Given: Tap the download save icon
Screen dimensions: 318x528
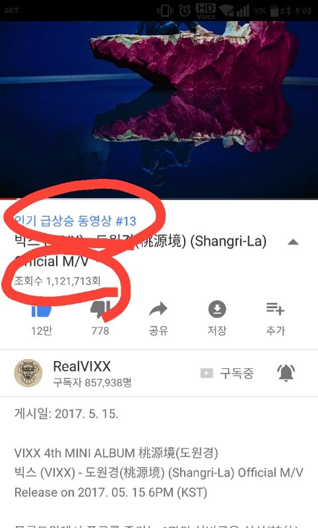Looking at the screenshot, I should 217,309.
